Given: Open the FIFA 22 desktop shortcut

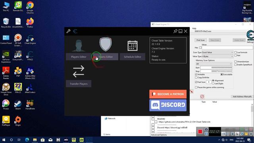Looking at the screenshot, I should click(18, 88).
